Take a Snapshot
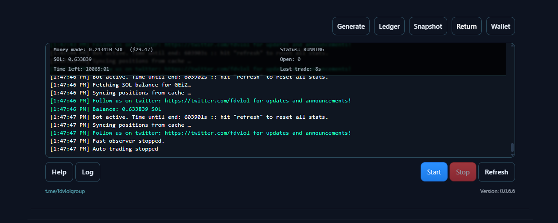The width and height of the screenshot is (558, 223). pyautogui.click(x=428, y=26)
